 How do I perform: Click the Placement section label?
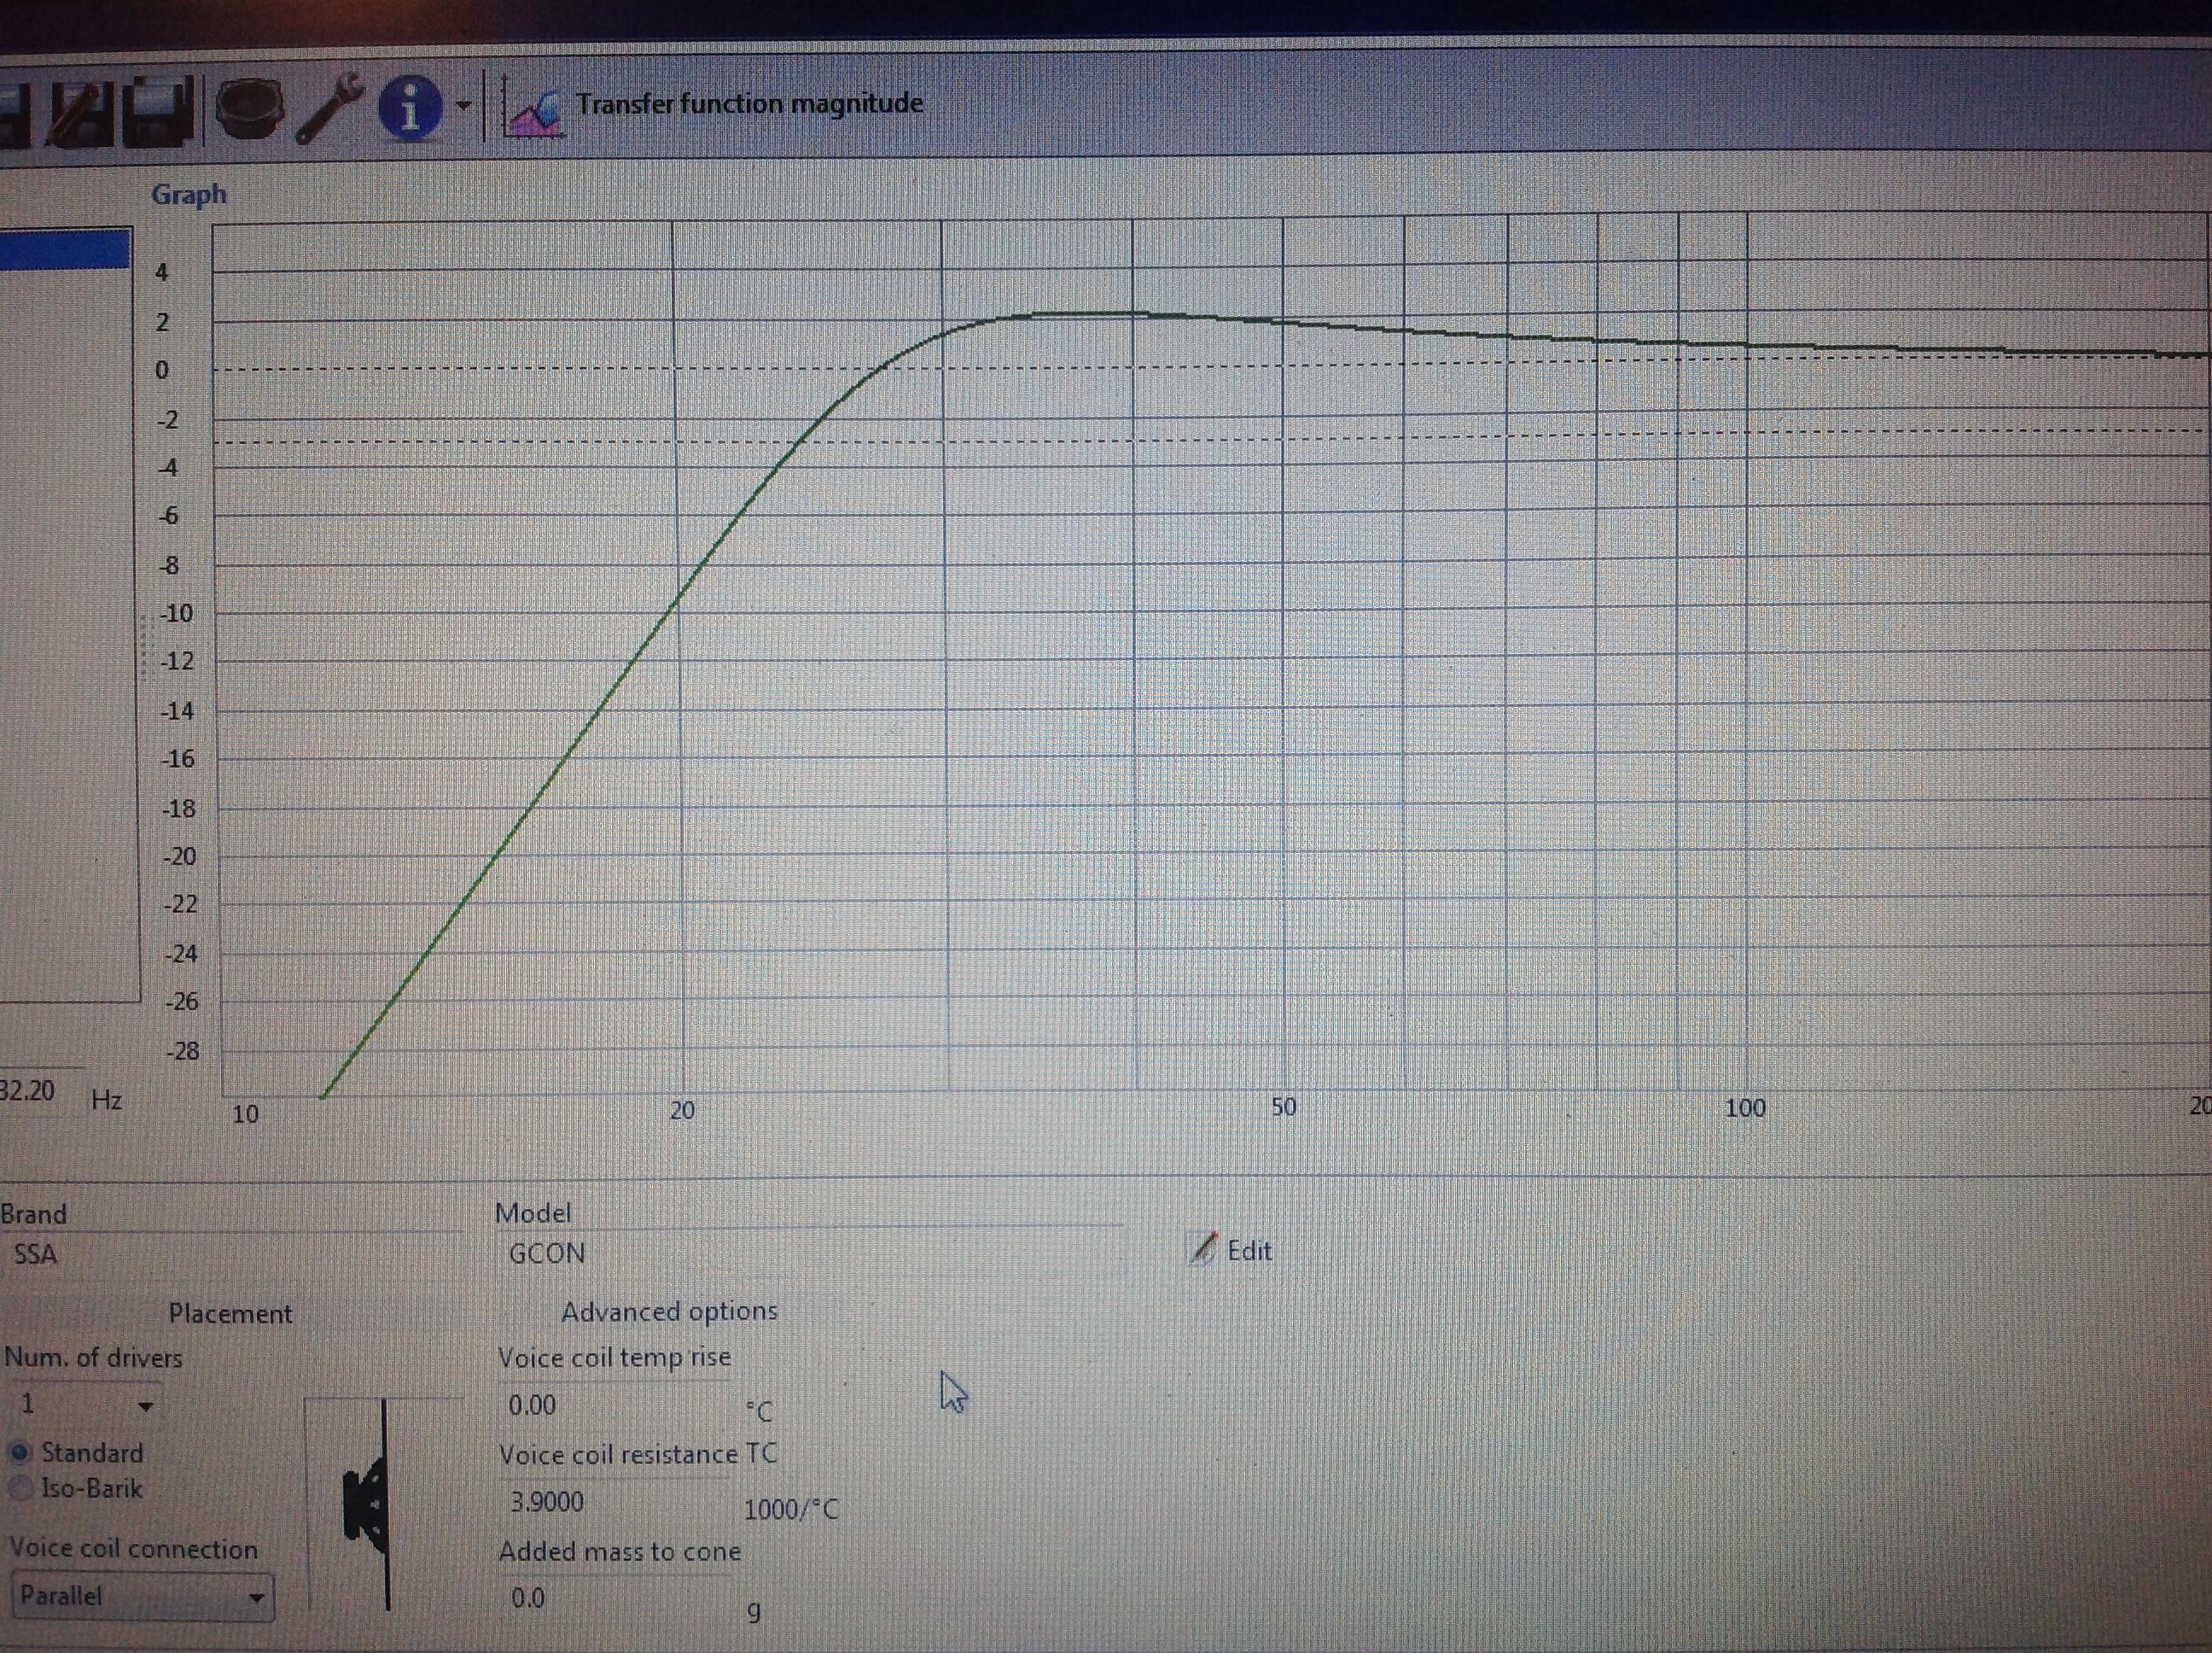pos(230,1313)
